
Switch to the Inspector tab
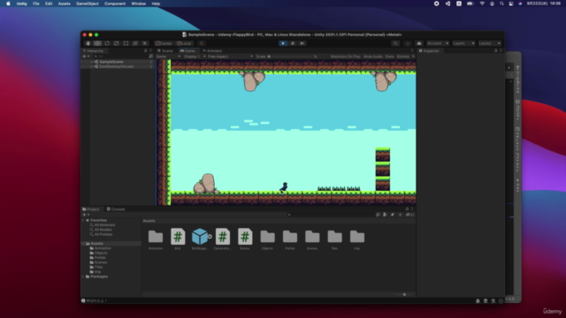(429, 51)
